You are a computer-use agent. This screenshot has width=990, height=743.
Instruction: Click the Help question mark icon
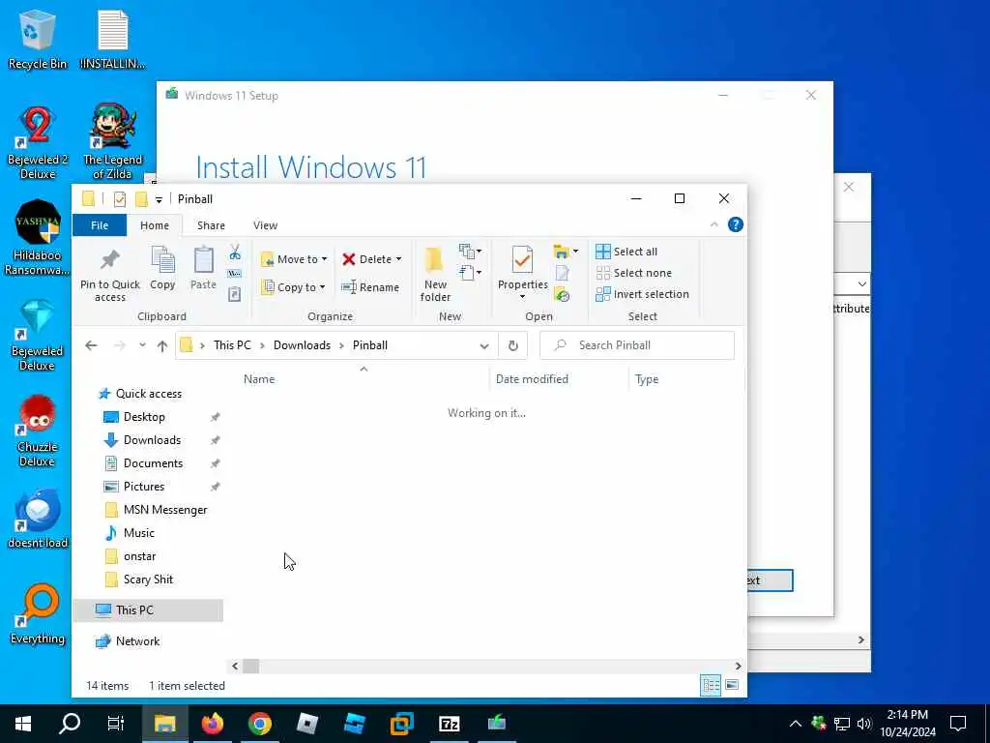coord(735,224)
